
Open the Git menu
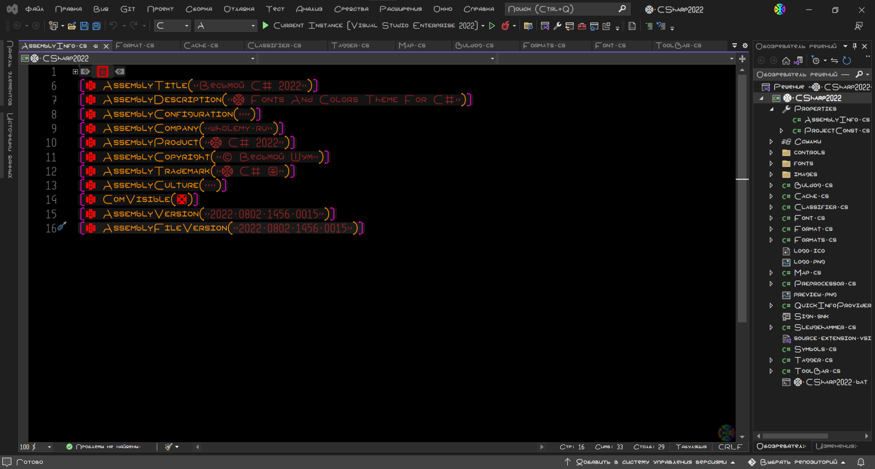[128, 9]
